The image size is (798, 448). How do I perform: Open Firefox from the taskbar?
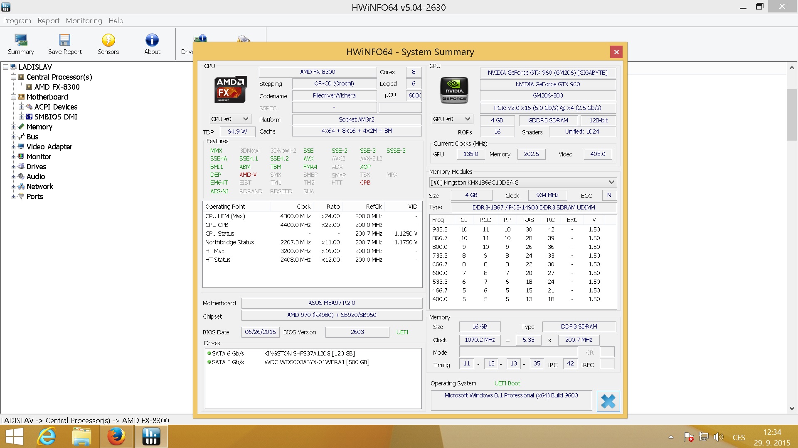(x=116, y=436)
